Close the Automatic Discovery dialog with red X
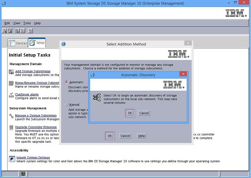 point(183,74)
